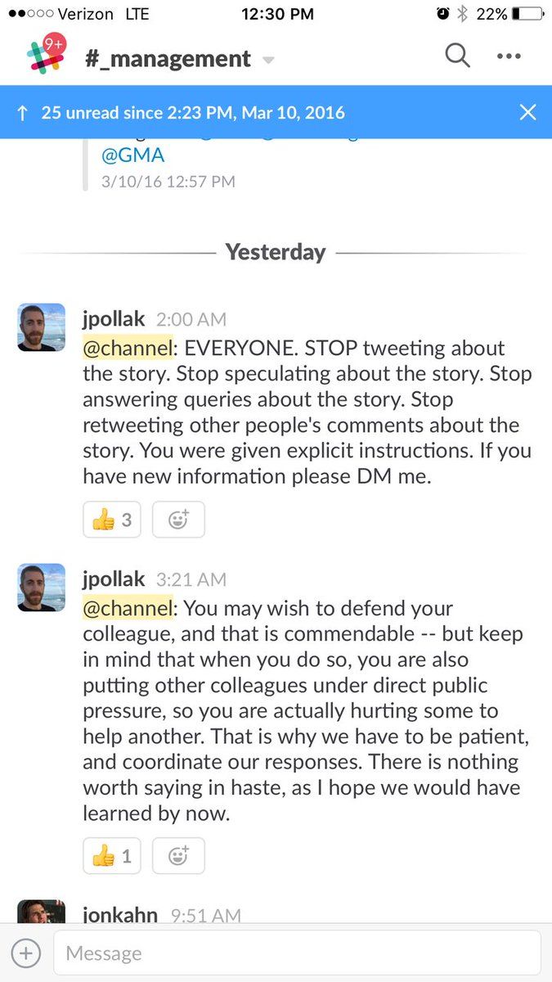This screenshot has width=552, height=982.
Task: Open the Slack workspace icon with 9+ badge
Action: click(45, 56)
